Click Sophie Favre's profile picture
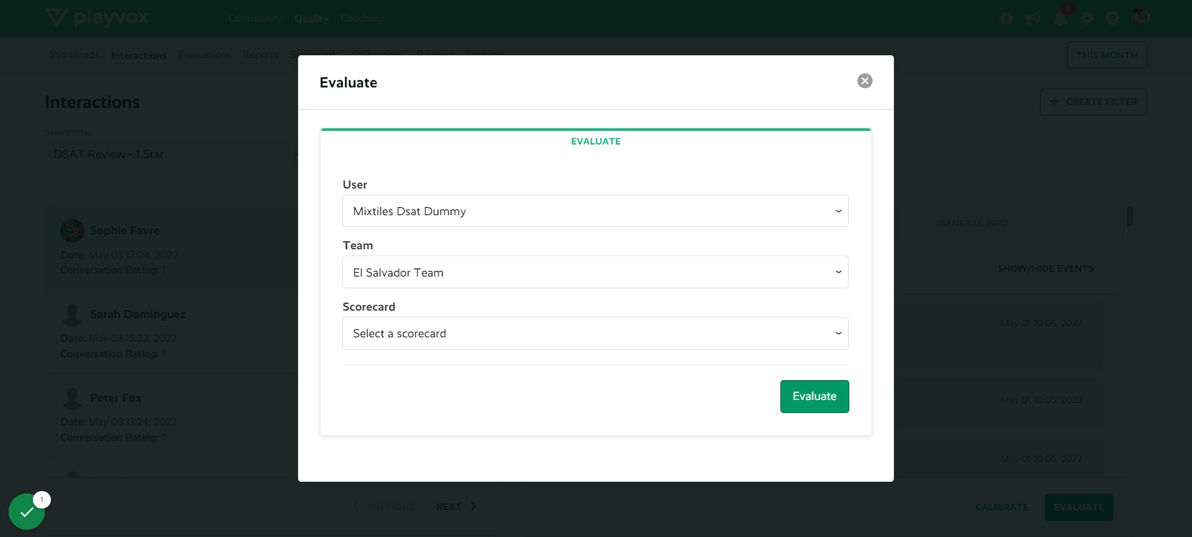Viewport: 1192px width, 537px height. coord(72,231)
